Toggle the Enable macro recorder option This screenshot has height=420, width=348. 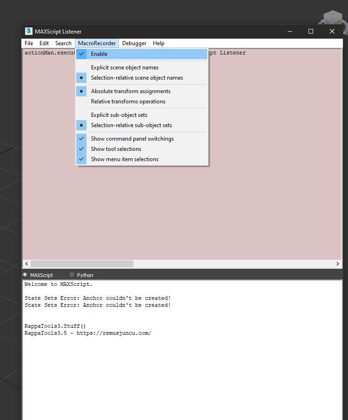tap(142, 54)
